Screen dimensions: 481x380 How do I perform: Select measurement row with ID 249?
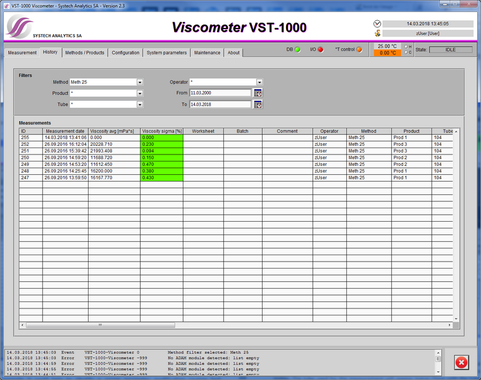pos(236,165)
